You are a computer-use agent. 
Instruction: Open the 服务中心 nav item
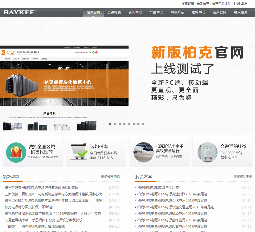(x=198, y=12)
